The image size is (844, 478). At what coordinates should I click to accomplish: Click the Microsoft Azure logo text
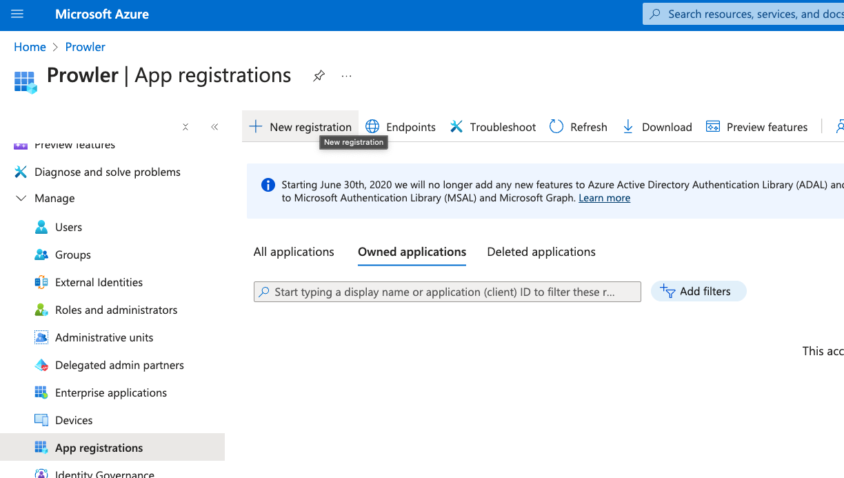[102, 14]
